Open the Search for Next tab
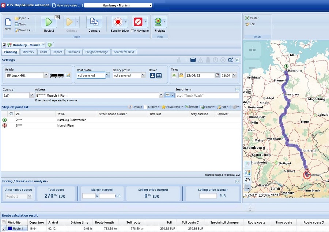Image resolution: width=329 pixels, height=232 pixels. tap(124, 52)
